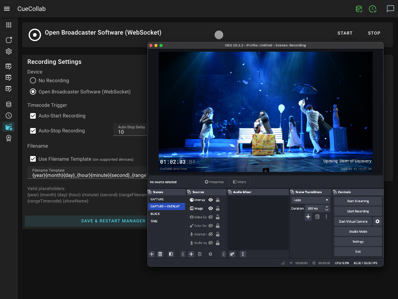The height and width of the screenshot is (299, 398).
Task: Open Advanced Audio Properties gears icon
Action: (232, 254)
